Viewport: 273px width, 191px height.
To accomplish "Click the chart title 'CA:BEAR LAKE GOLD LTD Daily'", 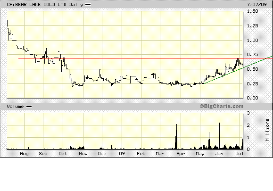I will click(45, 5).
